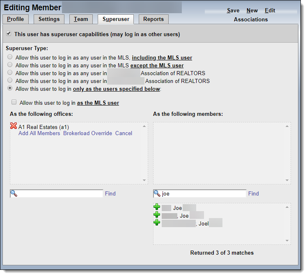Click magnifier icon in offices search box
Image resolution: width=307 pixels, height=276 pixels.
[14, 193]
